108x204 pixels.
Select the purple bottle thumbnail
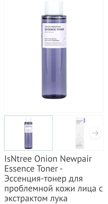(28, 133)
